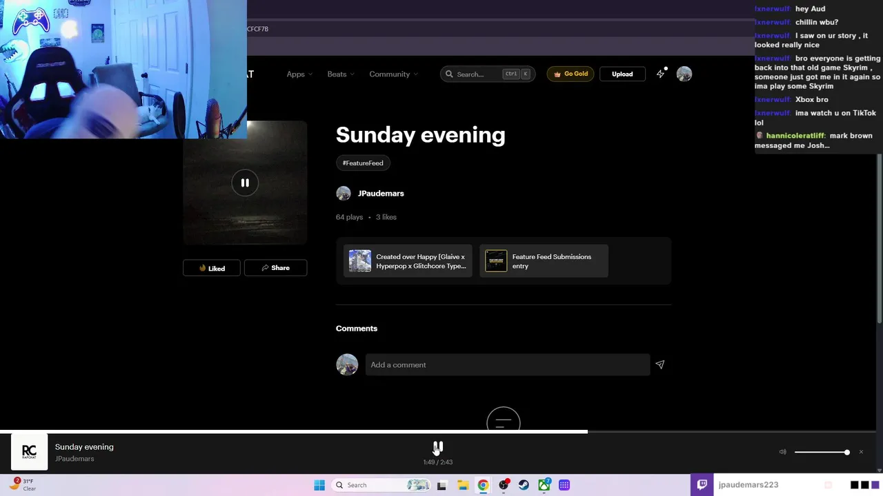Click the '3 likes' count

[x=386, y=217]
